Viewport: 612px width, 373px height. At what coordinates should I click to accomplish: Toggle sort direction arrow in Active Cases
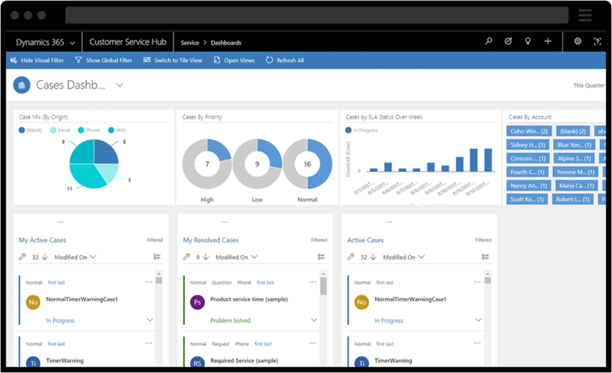tap(373, 257)
